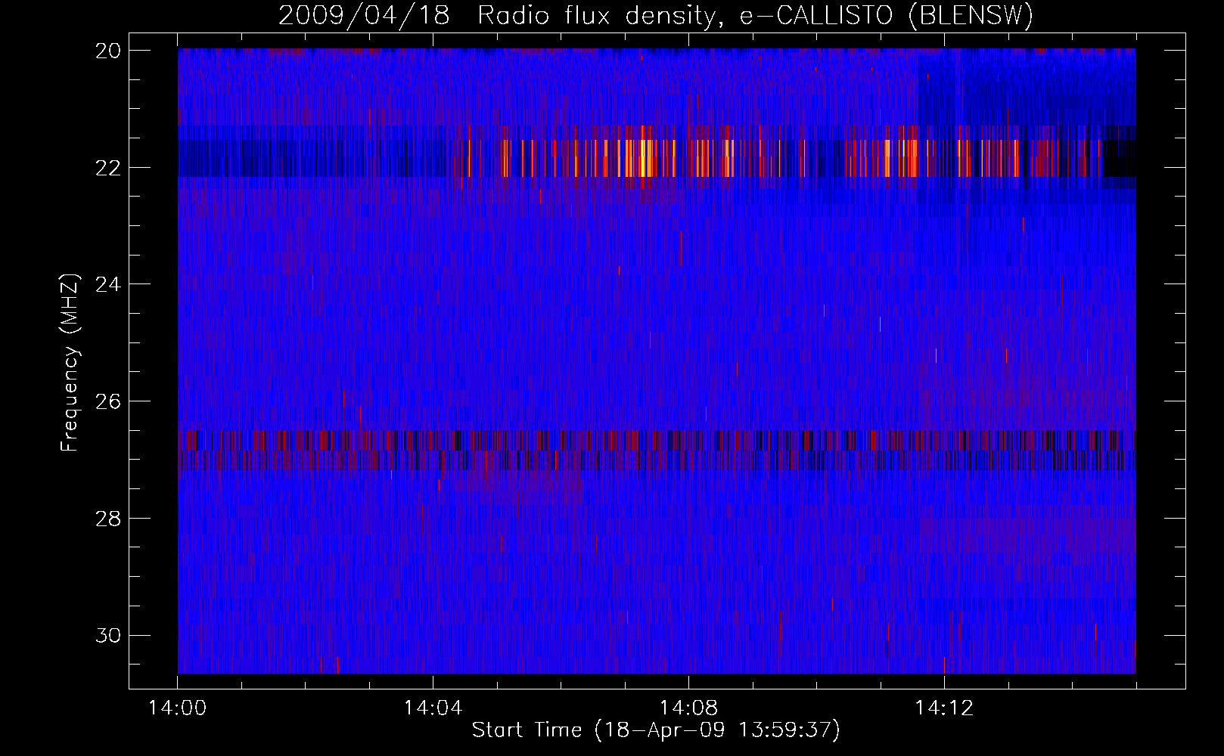
Task: Click the "Frequency (MHZ)" axis label
Action: pos(69,363)
